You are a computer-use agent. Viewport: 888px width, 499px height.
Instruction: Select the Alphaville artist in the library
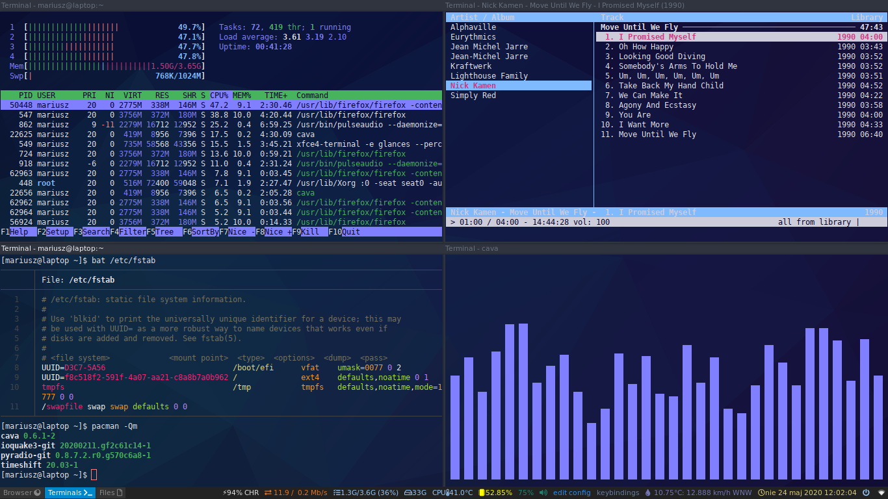(x=473, y=27)
